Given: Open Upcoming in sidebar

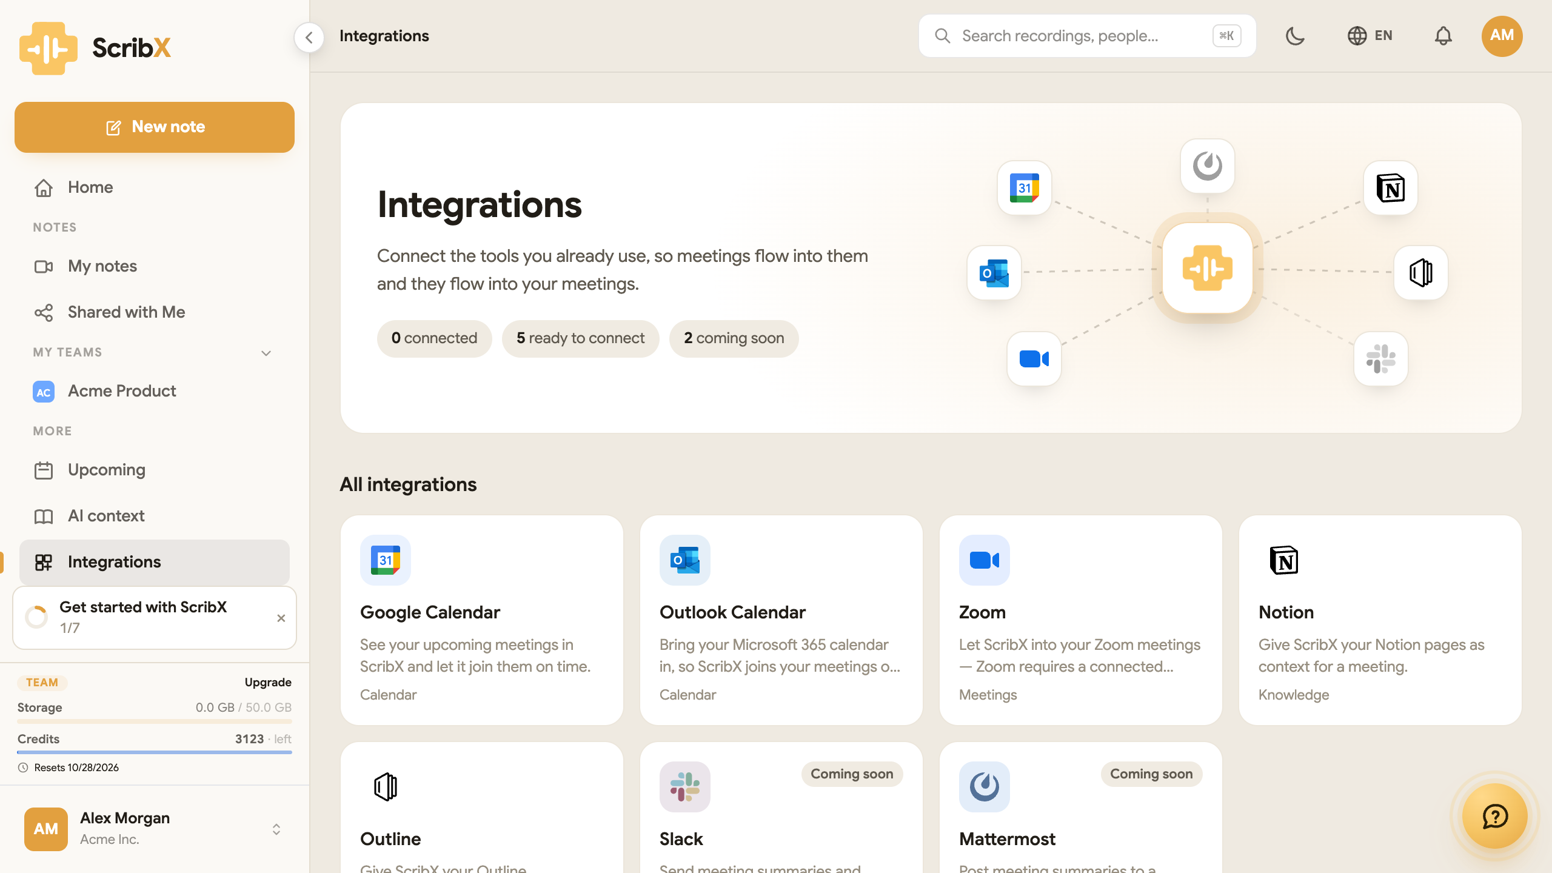Looking at the screenshot, I should click(x=155, y=470).
